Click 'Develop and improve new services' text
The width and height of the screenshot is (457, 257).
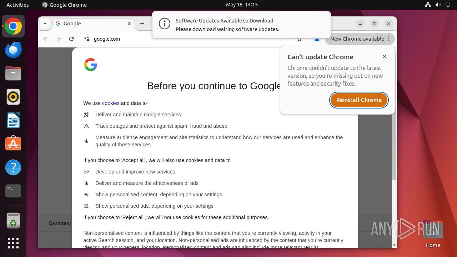tap(135, 172)
